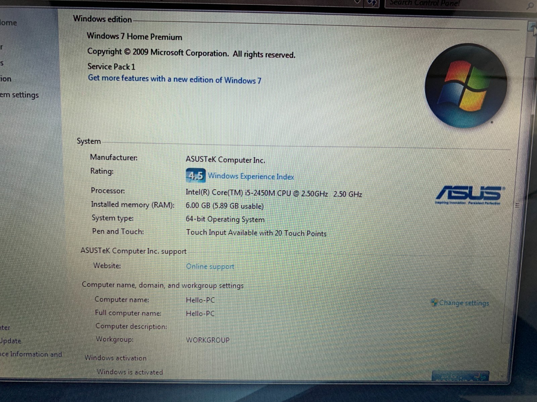This screenshot has height=402, width=537.
Task: Click the 'ASUSTeK Computer Inc. support' heading
Action: [134, 251]
